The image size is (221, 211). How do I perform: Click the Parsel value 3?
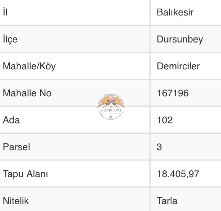tap(159, 147)
